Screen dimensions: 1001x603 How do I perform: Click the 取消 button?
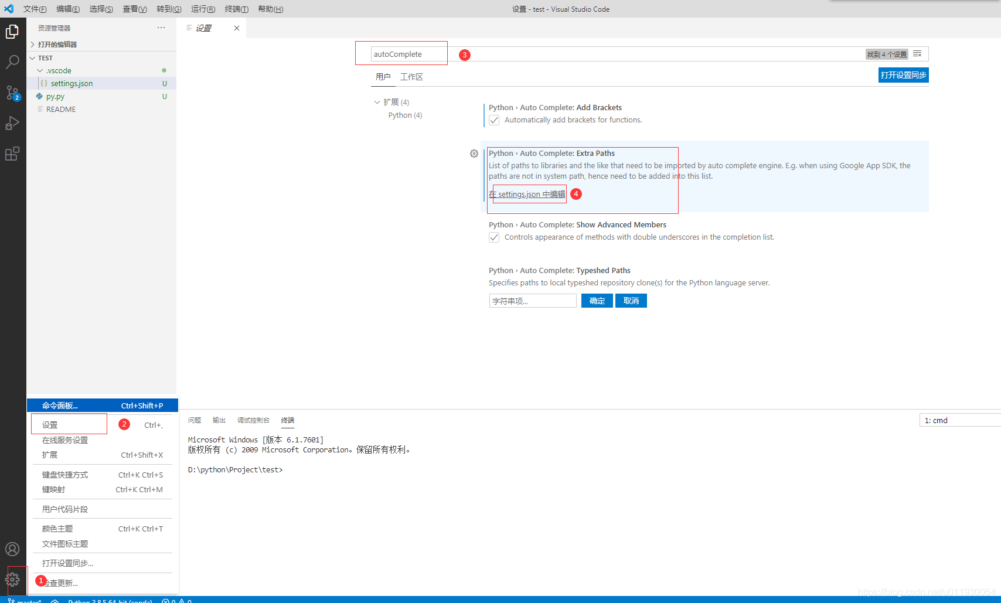point(631,301)
